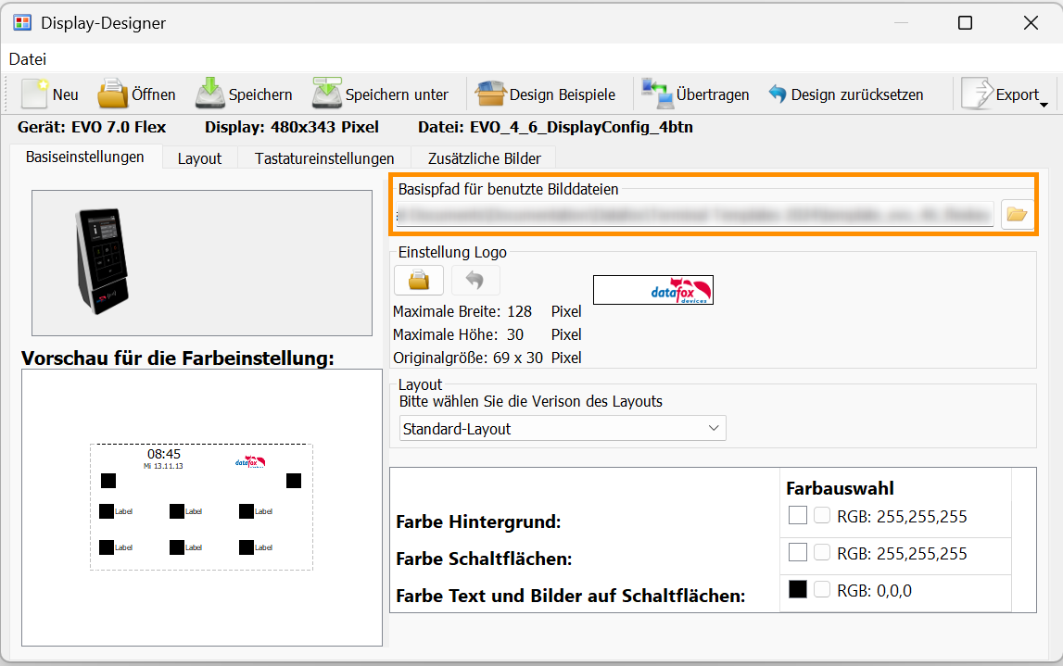Viewport: 1063px width, 666px height.
Task: Browse folder for Basispfad image path
Action: click(x=1017, y=215)
